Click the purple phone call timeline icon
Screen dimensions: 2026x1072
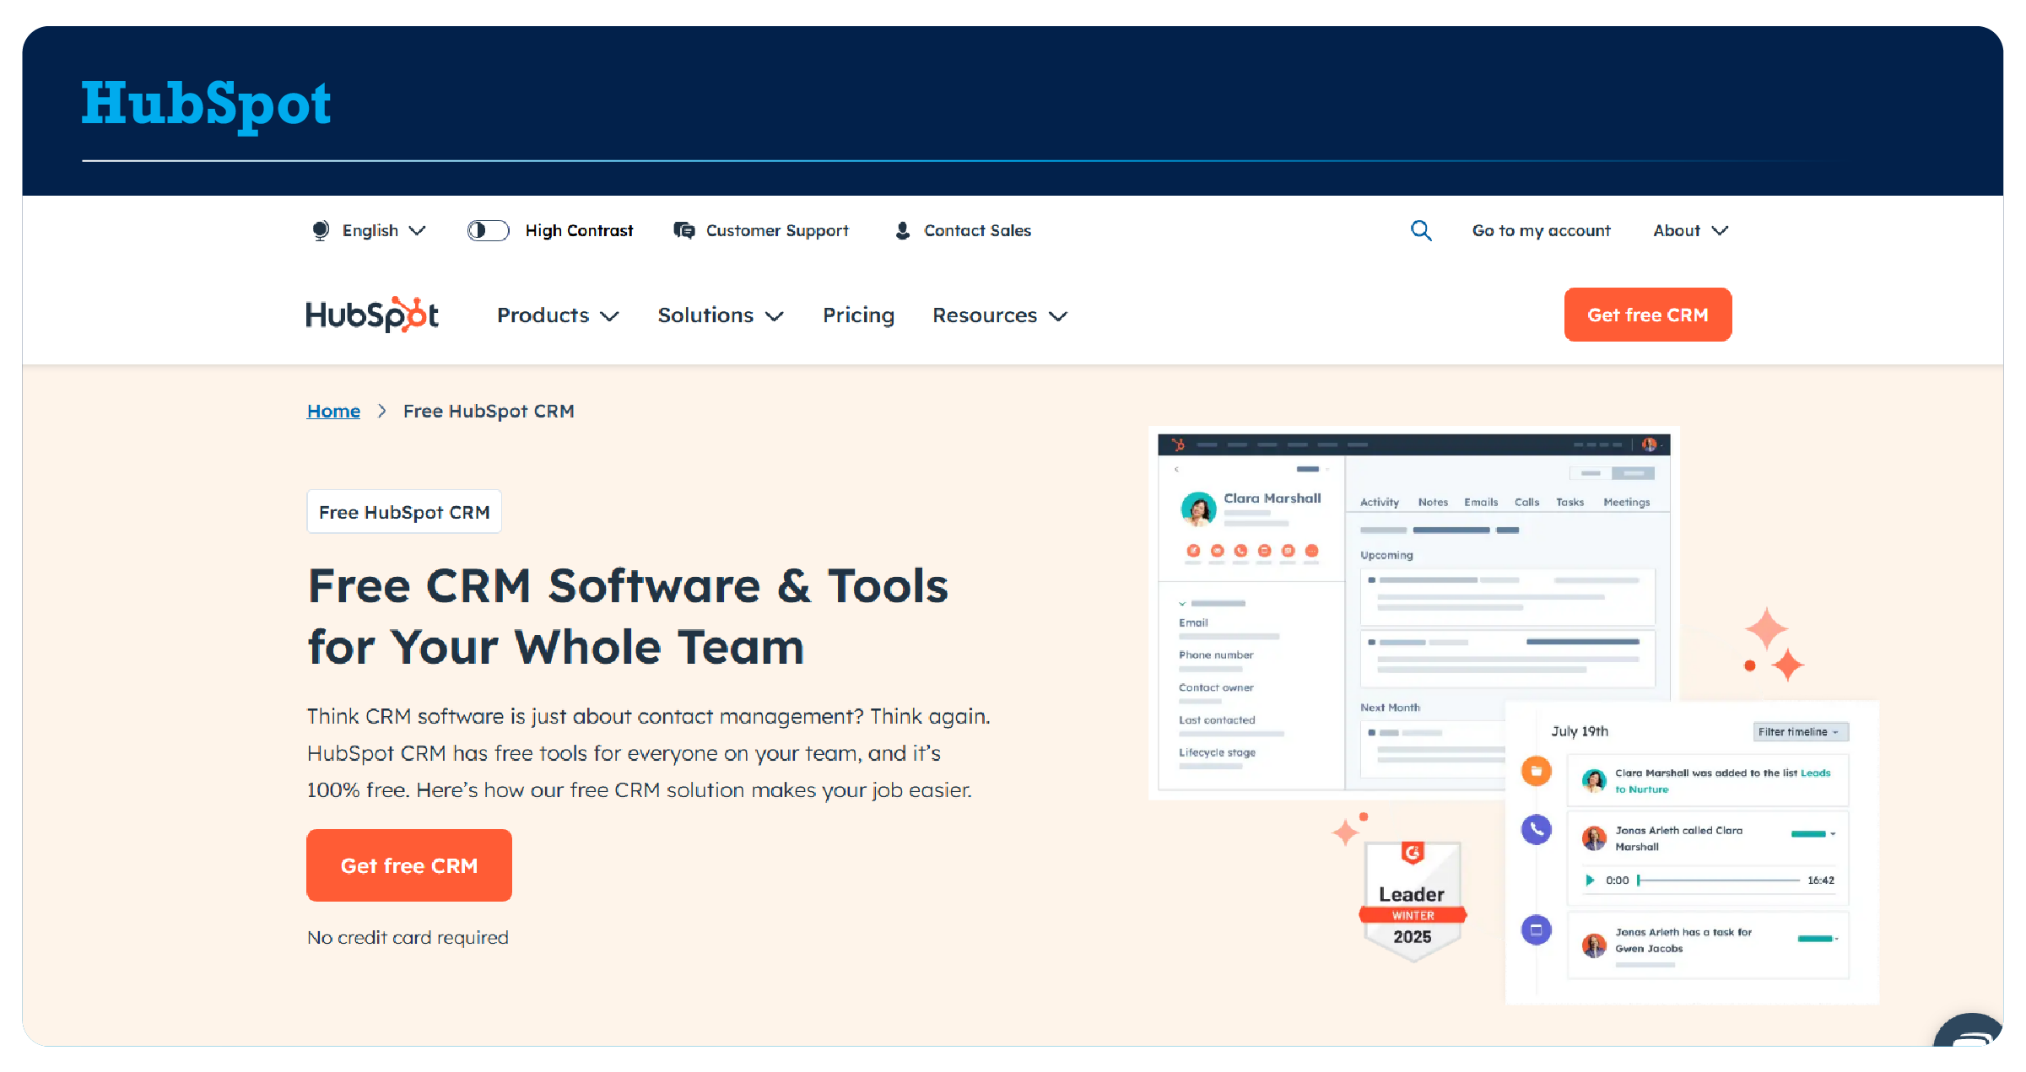[x=1536, y=830]
